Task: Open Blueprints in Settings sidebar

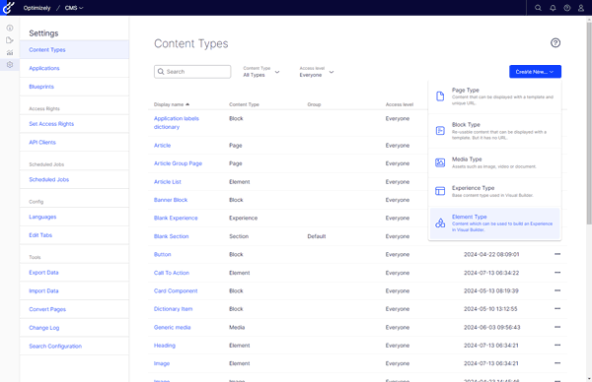Action: point(74,87)
